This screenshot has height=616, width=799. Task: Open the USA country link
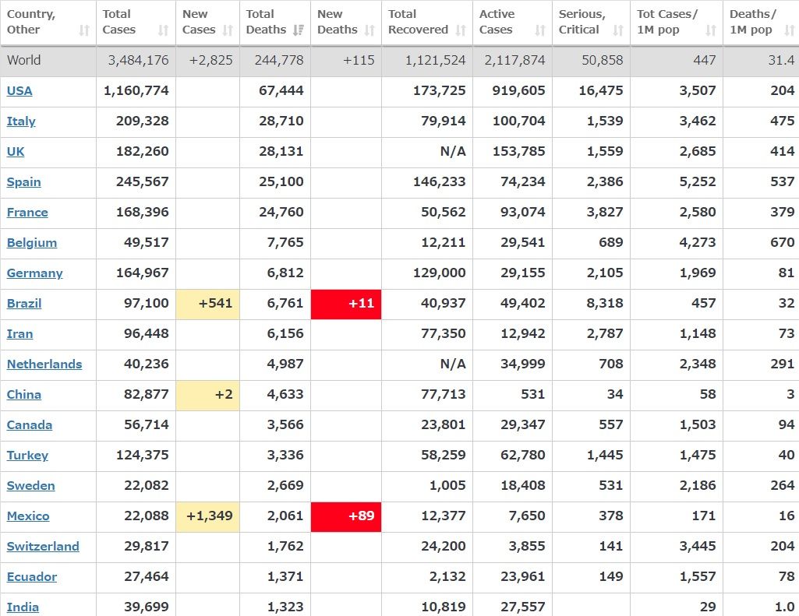coord(19,90)
